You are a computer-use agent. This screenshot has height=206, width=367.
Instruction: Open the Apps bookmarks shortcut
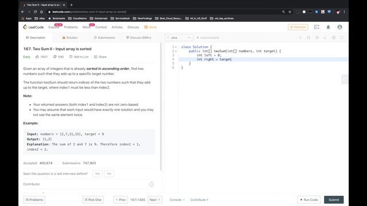(x=26, y=18)
